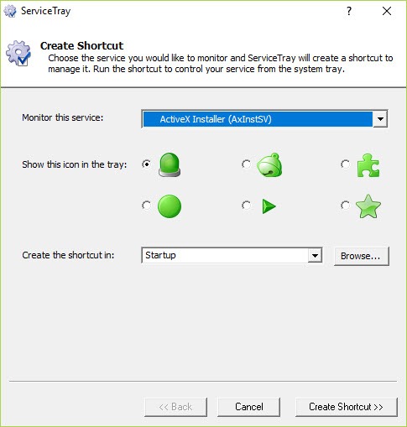Choose the radio button next to the star
407x427 pixels.
pyautogui.click(x=346, y=206)
